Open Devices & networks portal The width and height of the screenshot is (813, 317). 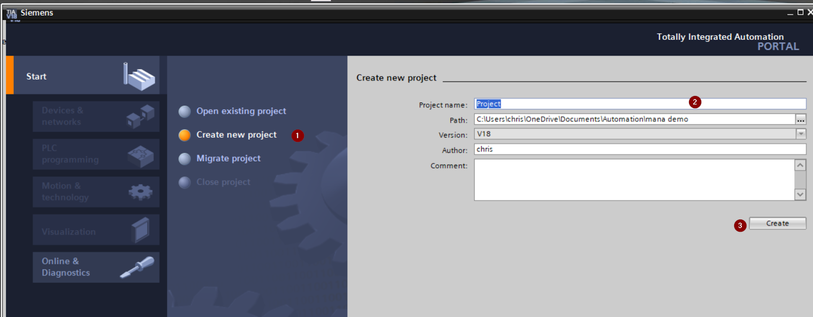tap(96, 116)
